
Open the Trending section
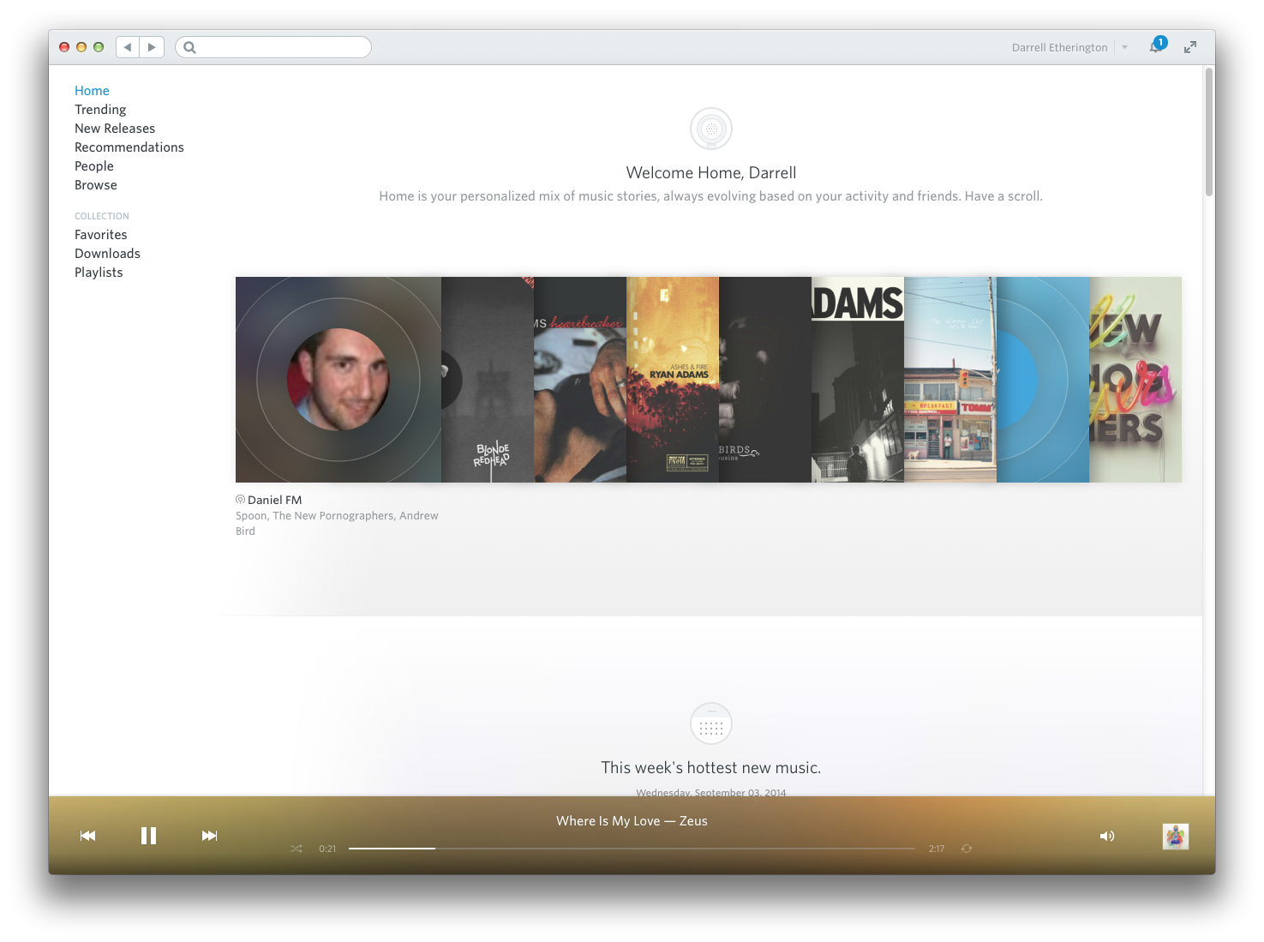pyautogui.click(x=100, y=110)
